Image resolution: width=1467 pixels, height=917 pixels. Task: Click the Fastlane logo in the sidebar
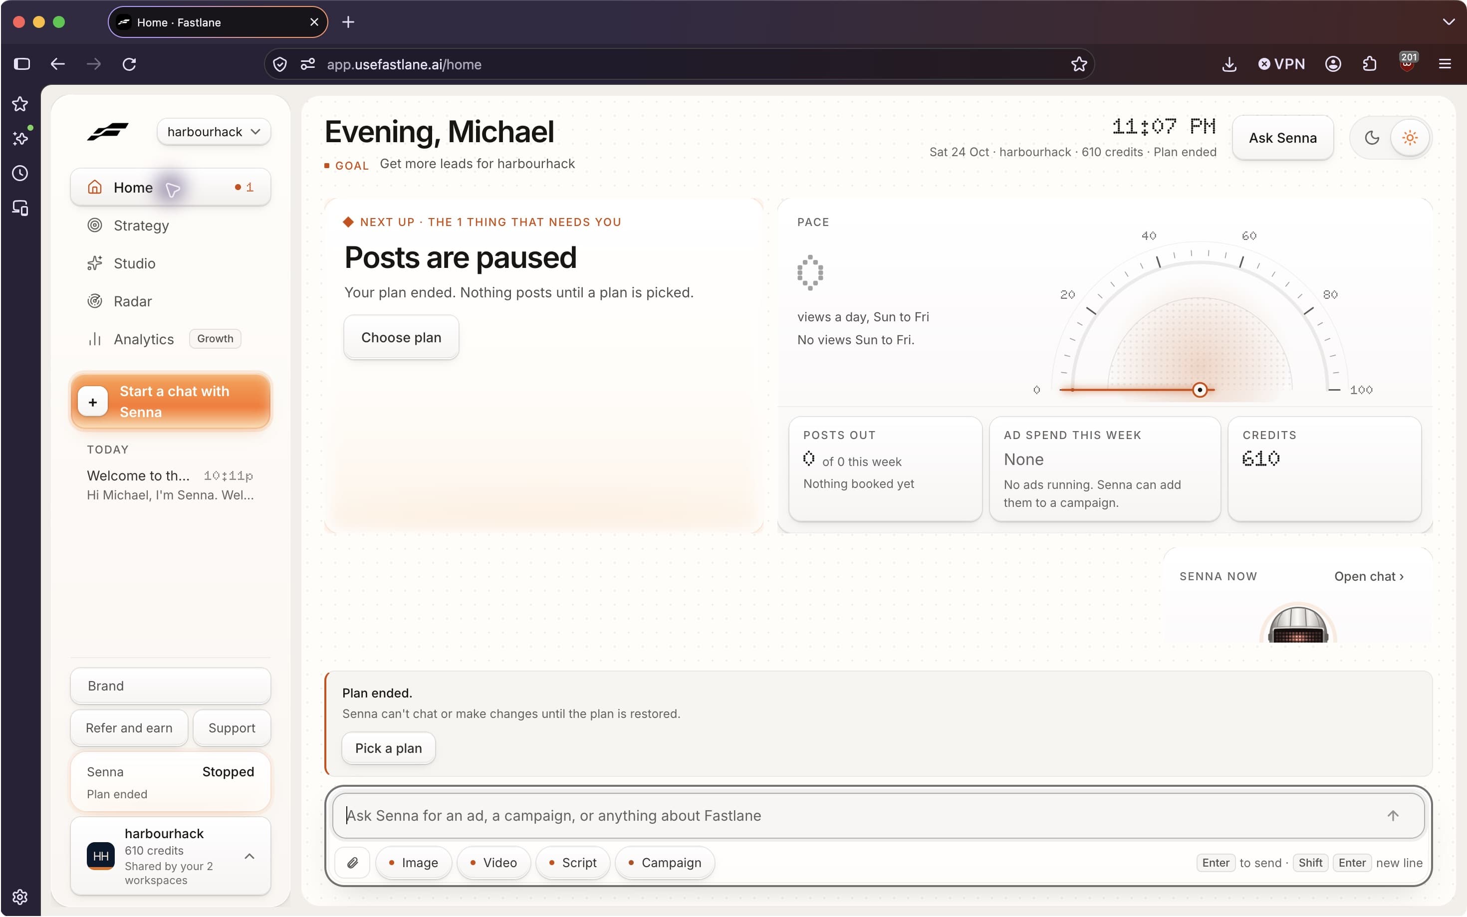[107, 132]
